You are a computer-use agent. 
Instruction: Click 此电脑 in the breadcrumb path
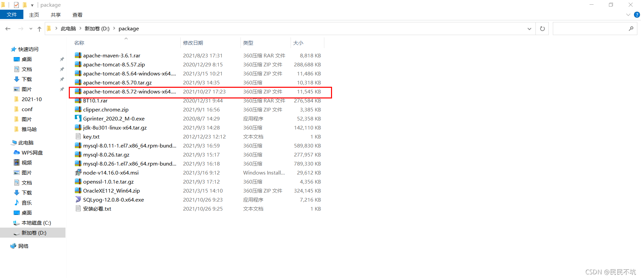[x=68, y=28]
